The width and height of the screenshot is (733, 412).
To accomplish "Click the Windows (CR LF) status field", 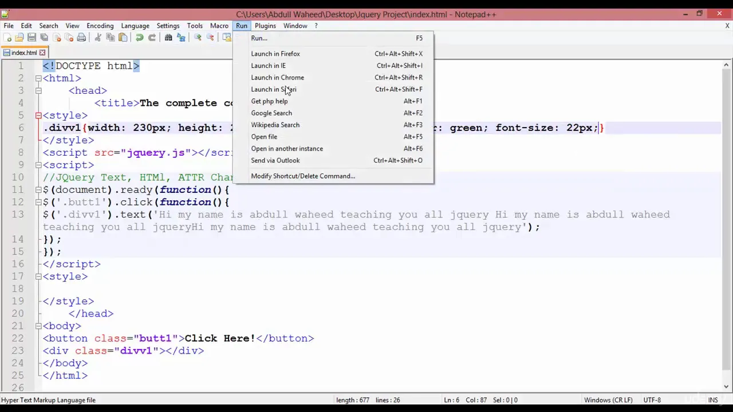I will [608, 400].
